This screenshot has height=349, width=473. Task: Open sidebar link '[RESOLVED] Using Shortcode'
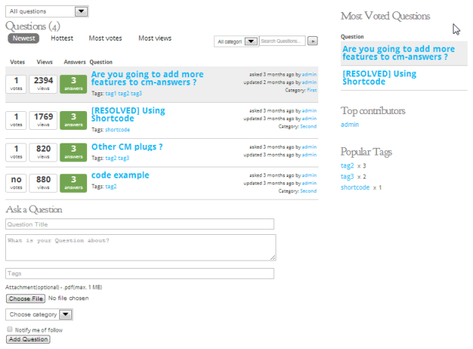click(379, 77)
